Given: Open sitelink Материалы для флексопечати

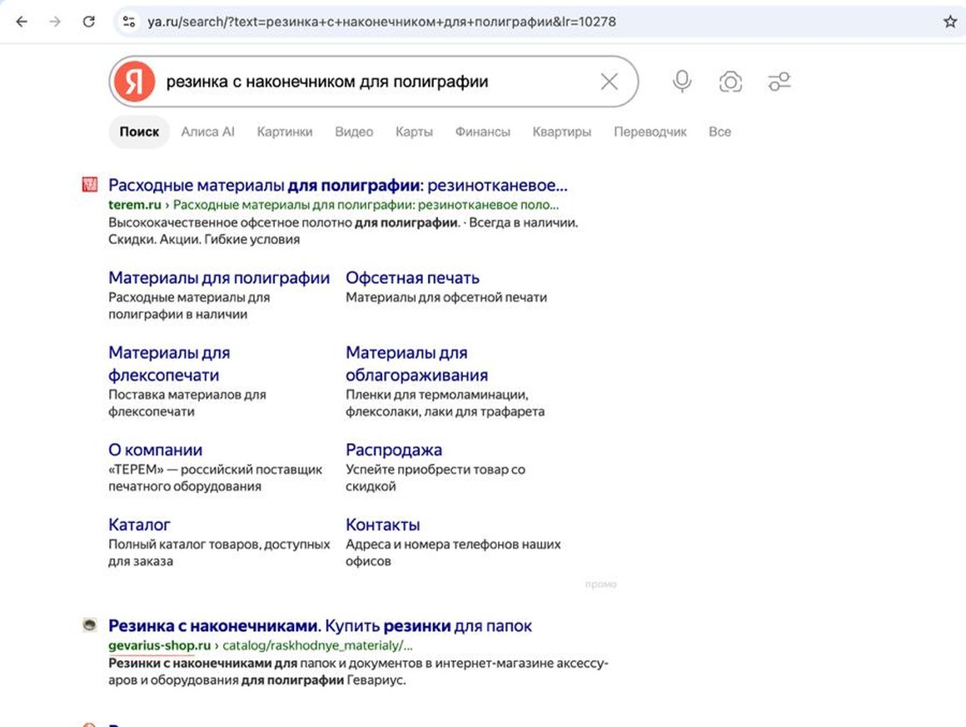Looking at the screenshot, I should [169, 363].
